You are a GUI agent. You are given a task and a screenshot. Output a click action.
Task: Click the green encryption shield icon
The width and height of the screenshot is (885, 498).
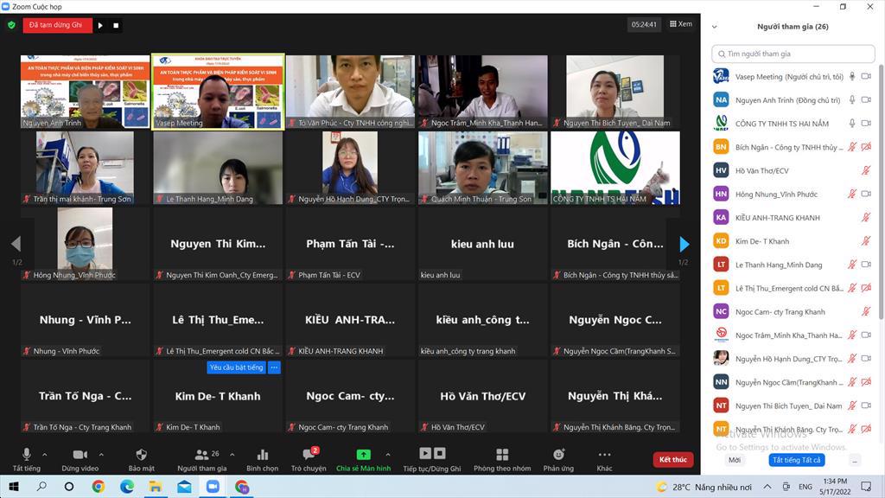click(11, 25)
